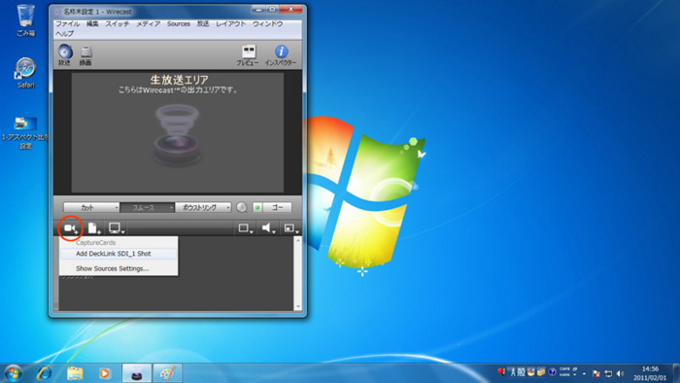Select the Safari desktop shortcut icon
This screenshot has width=680, height=383.
point(25,73)
